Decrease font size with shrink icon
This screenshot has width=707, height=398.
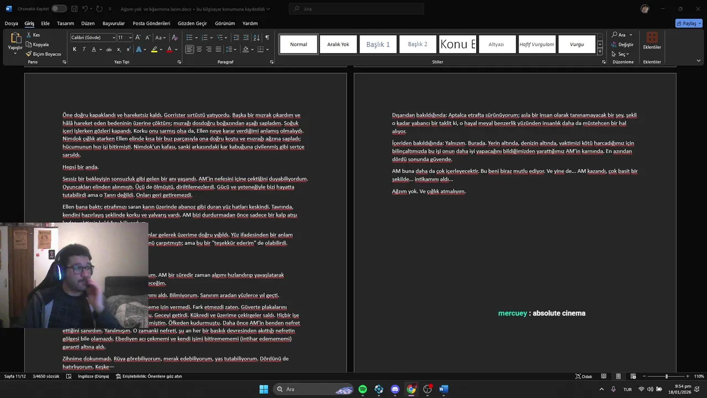(147, 38)
